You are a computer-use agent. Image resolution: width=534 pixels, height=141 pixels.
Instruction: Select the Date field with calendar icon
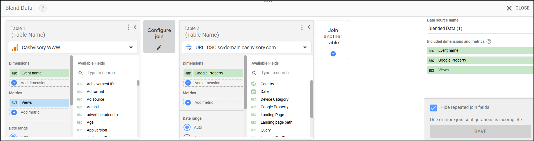(x=264, y=91)
